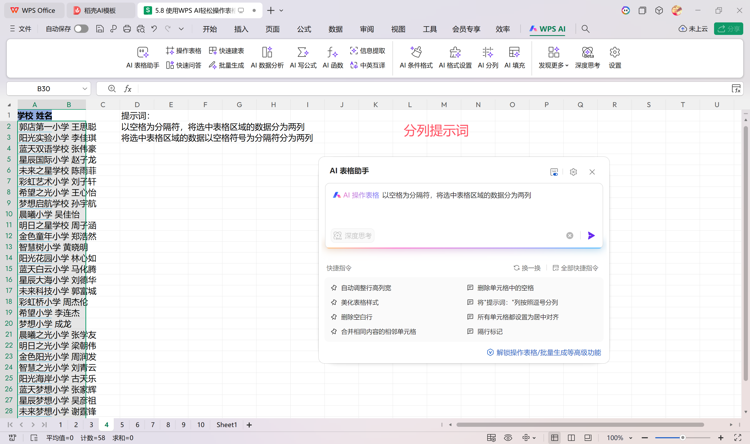750x444 pixels.
Task: Click the print icon in toolbar
Action: pyautogui.click(x=127, y=29)
